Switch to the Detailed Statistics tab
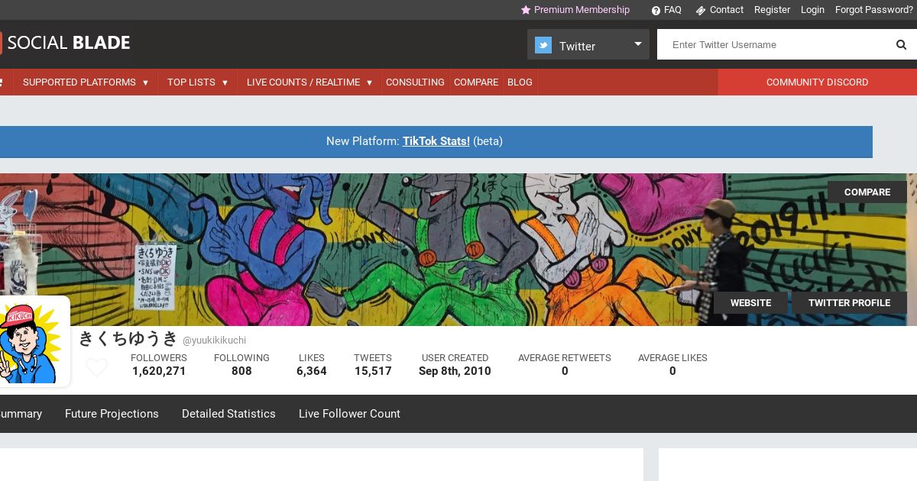917x481 pixels. click(x=228, y=414)
